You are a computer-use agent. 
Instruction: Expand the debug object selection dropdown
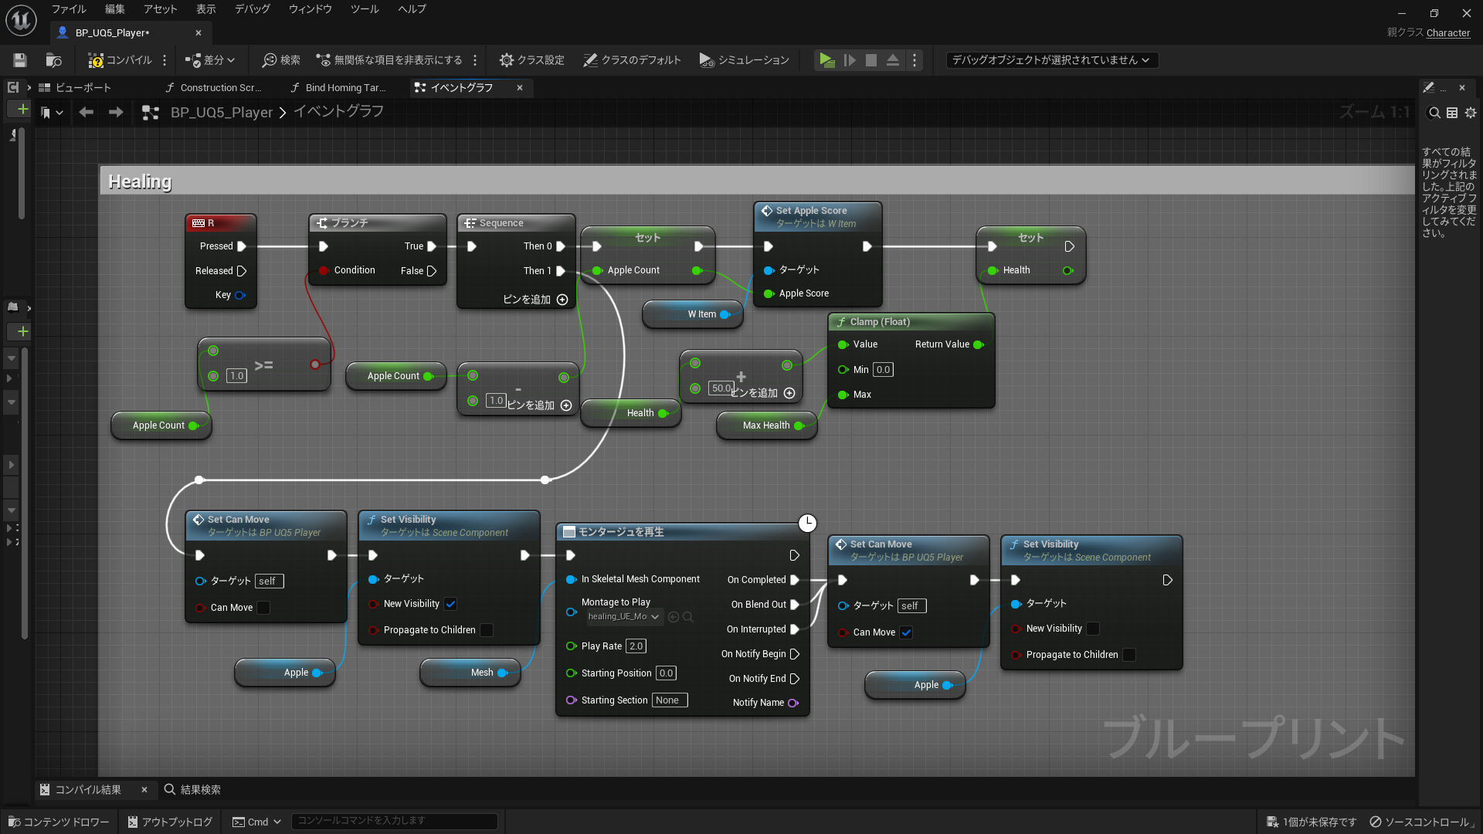[1051, 60]
